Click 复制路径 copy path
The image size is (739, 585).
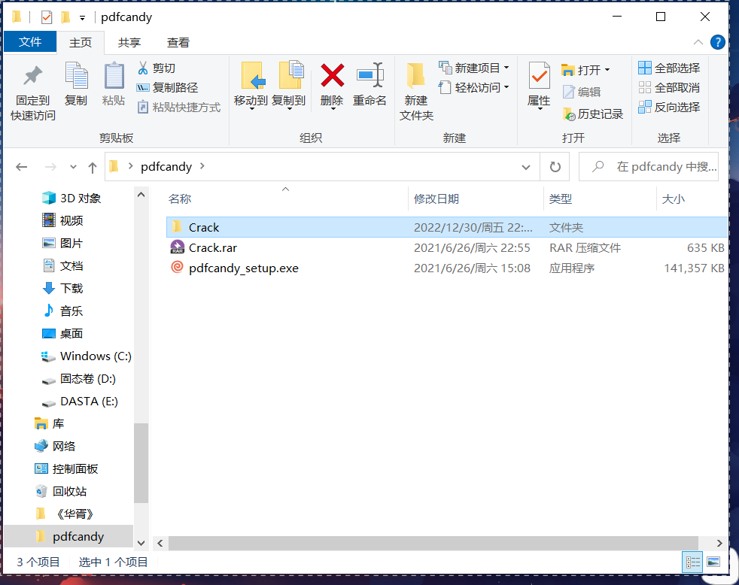pos(167,88)
